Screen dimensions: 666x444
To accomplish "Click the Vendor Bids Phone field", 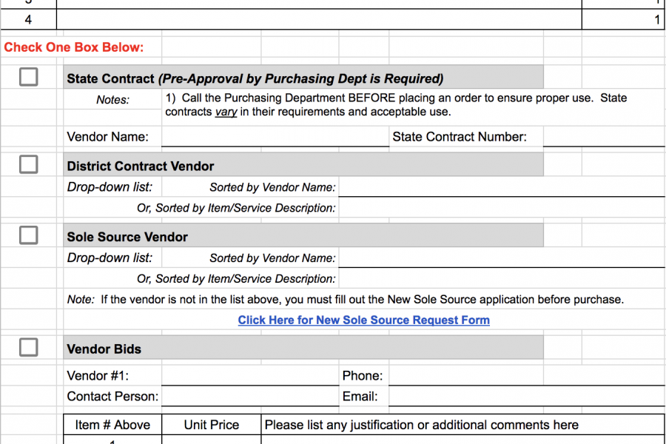I will click(x=527, y=376).
